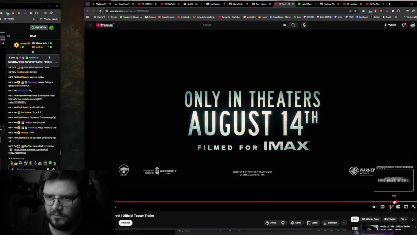Switch to the John Lithgow tab
Viewport: 417px width, 235px height.
pos(261,4)
